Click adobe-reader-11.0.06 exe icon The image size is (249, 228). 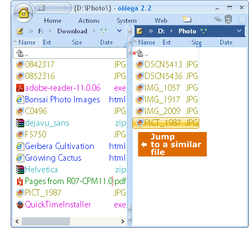[x=20, y=87]
